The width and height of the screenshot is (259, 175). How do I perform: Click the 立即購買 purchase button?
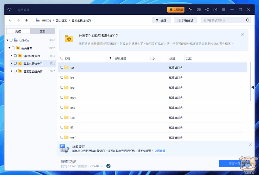coord(176,10)
